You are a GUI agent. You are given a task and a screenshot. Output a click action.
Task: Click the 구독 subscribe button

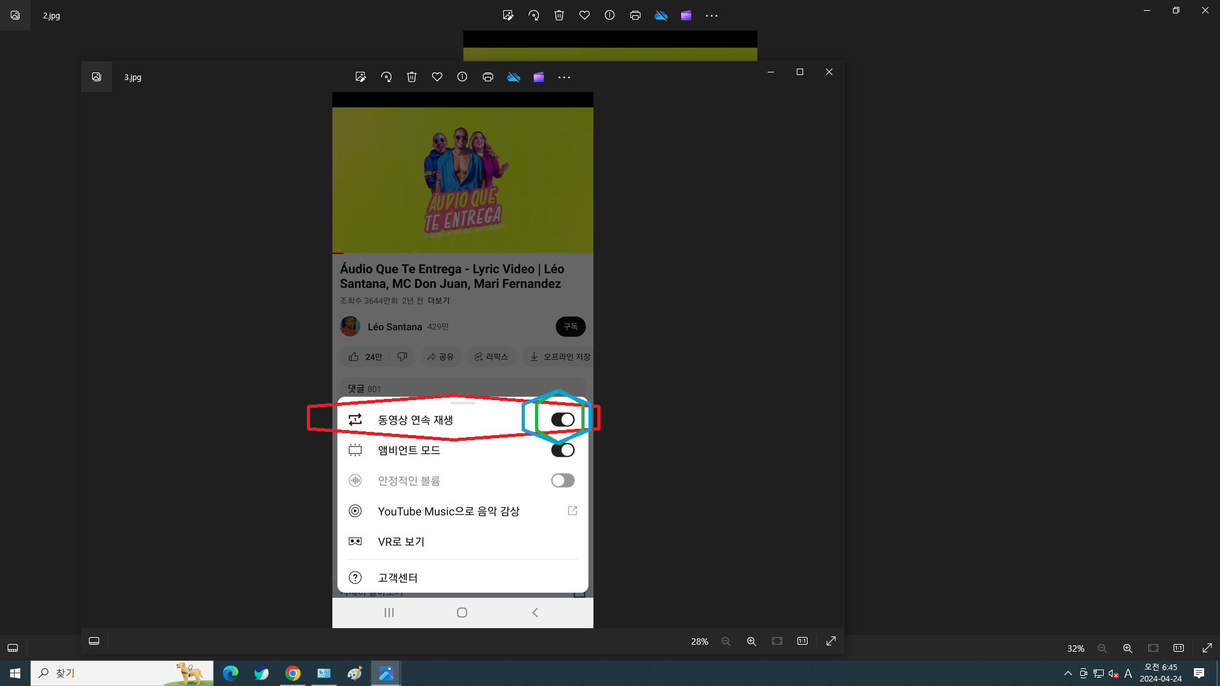tap(571, 326)
